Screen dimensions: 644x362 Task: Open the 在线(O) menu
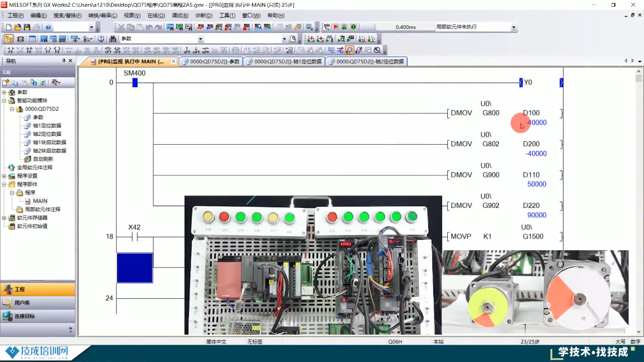pos(156,16)
